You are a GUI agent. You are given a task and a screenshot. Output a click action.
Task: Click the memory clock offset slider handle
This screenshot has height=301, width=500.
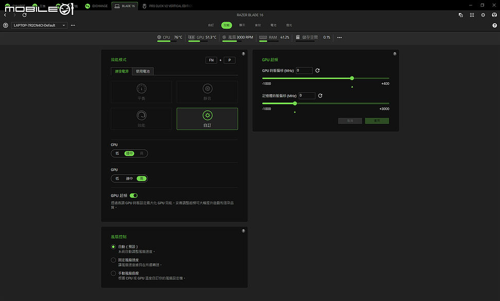pyautogui.click(x=295, y=103)
